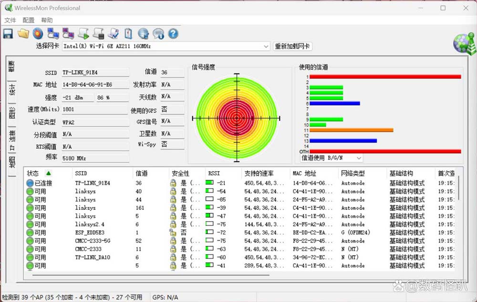Open the 配置 menu
The image size is (477, 302).
point(29,20)
